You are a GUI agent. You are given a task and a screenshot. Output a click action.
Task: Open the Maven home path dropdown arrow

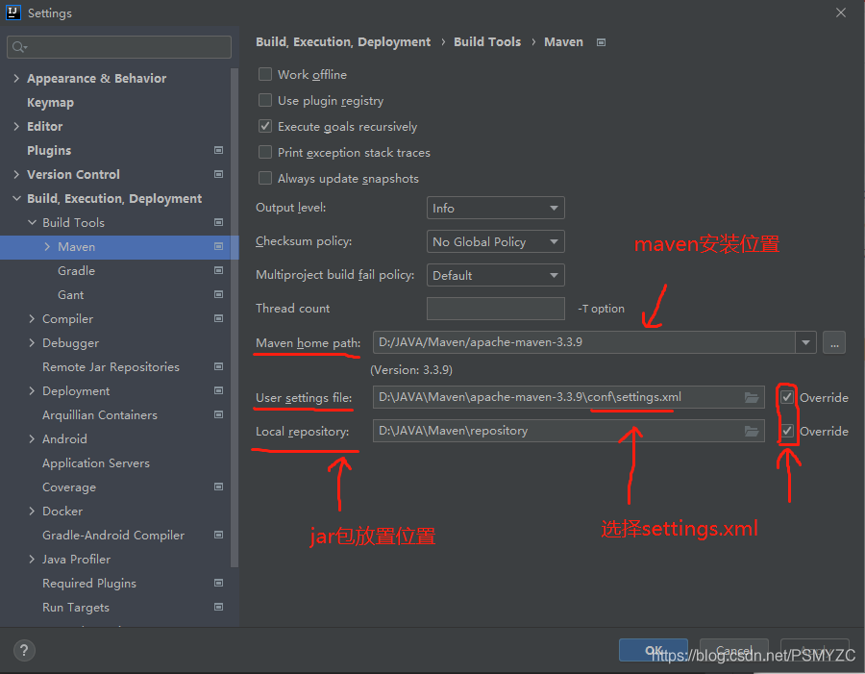[805, 343]
